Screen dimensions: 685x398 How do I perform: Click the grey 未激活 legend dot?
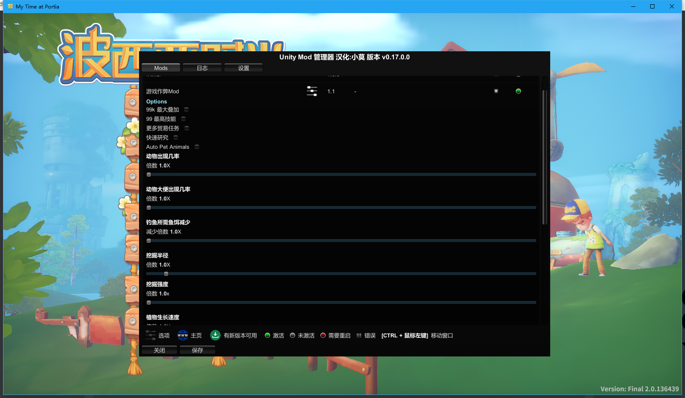coord(292,335)
